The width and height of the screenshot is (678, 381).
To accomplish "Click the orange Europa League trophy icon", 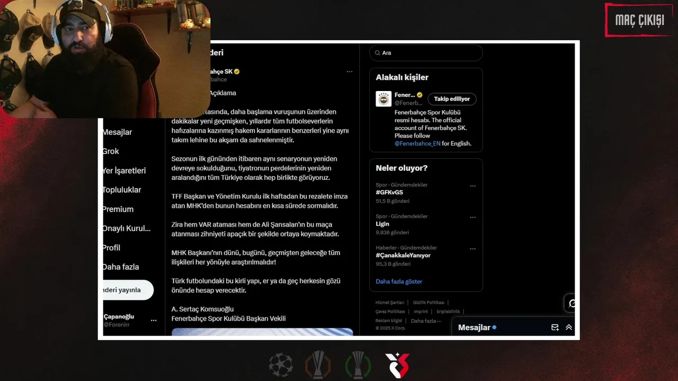I will pos(318,365).
